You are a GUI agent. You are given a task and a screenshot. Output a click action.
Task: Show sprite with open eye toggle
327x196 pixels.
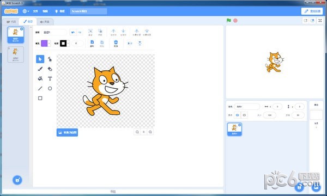237,115
